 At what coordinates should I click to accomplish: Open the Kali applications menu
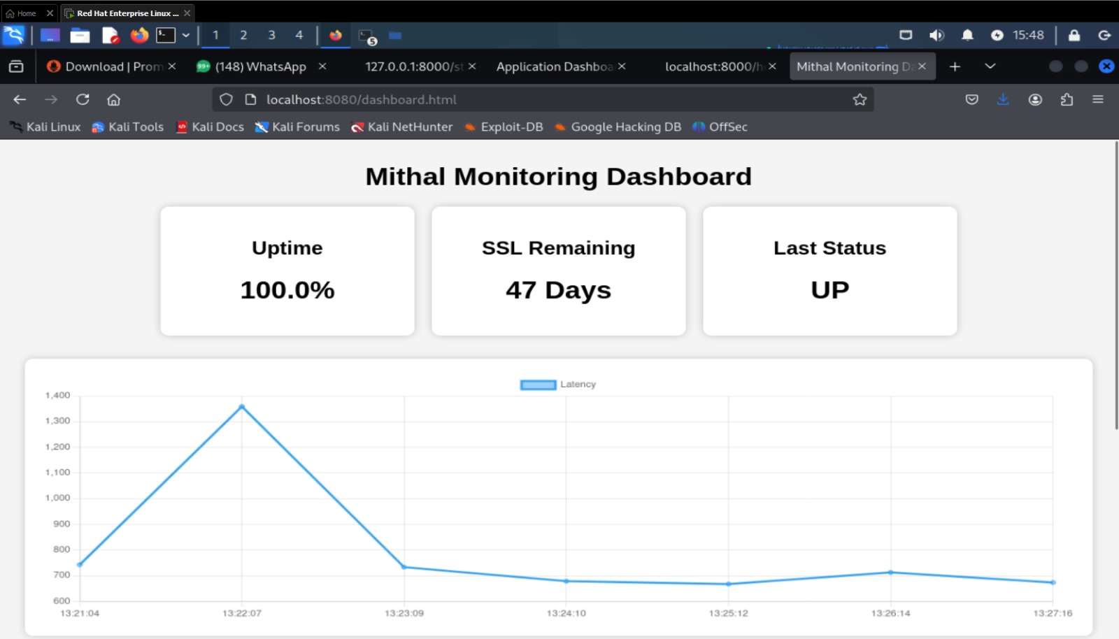click(14, 35)
